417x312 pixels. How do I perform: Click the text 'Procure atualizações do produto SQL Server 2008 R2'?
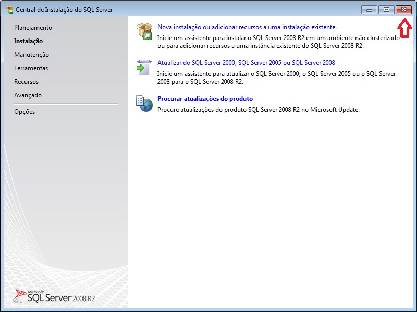[228, 110]
